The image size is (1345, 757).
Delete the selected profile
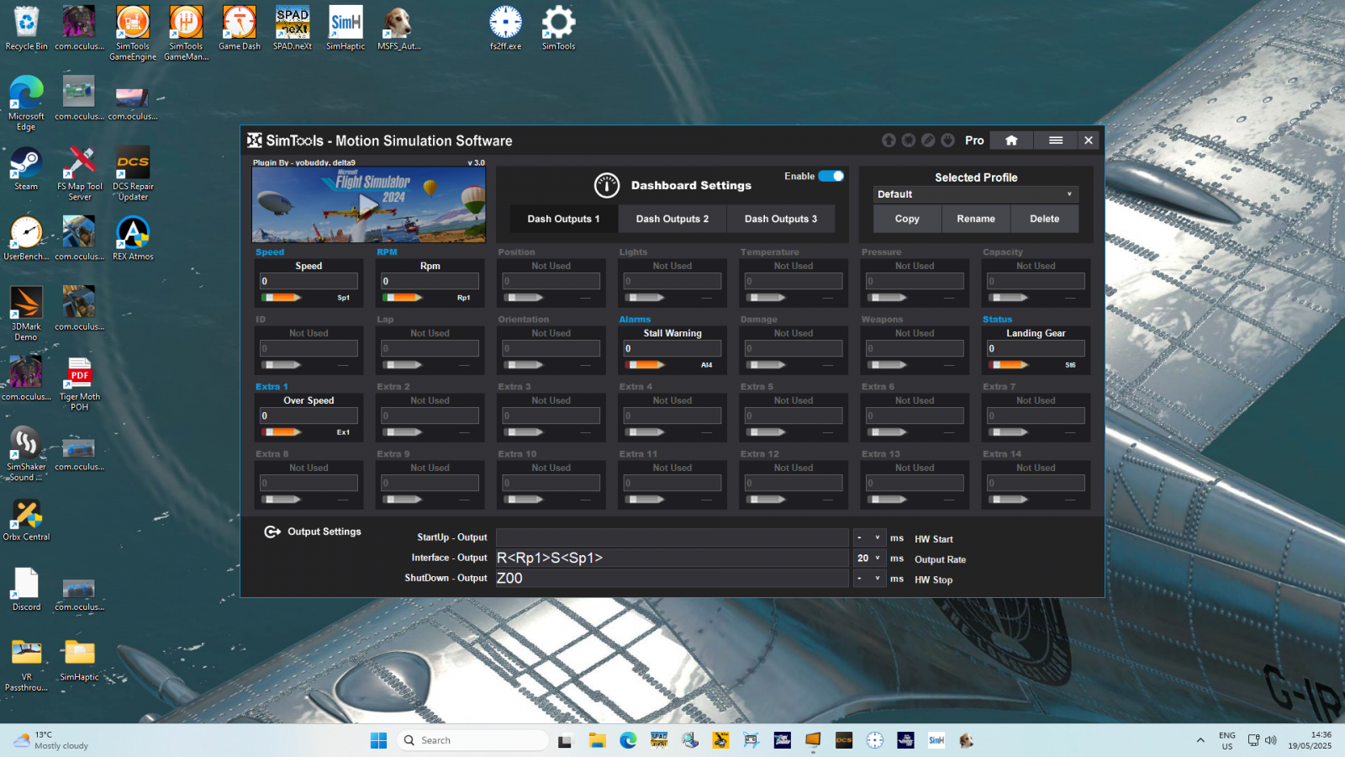coord(1045,219)
